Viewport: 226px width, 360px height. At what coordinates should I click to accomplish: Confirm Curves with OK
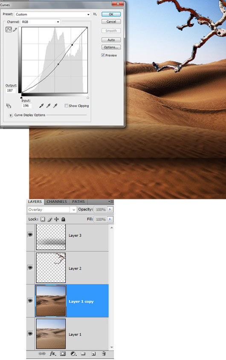pyautogui.click(x=111, y=14)
